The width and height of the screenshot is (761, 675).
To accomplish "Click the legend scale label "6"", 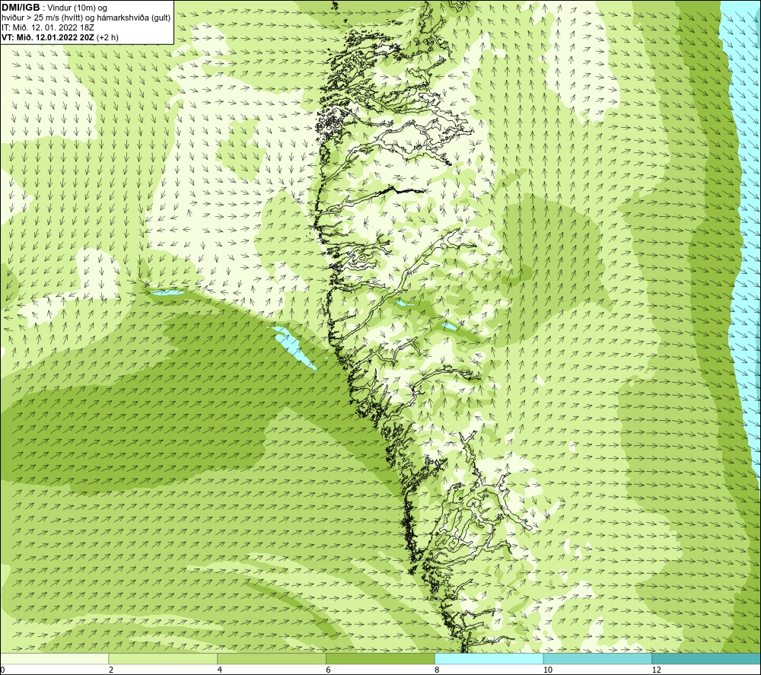I will 329,670.
